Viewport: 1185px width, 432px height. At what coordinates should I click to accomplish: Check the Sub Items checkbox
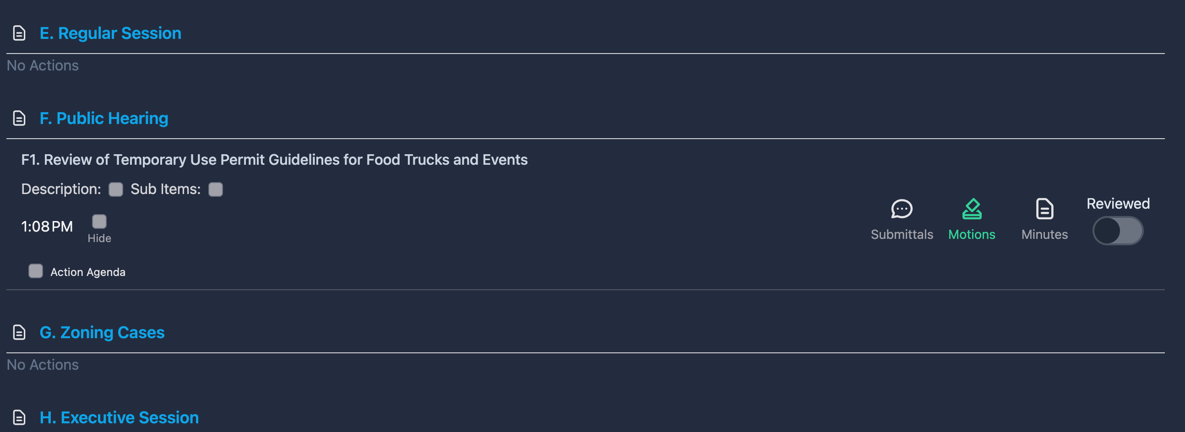pos(215,189)
